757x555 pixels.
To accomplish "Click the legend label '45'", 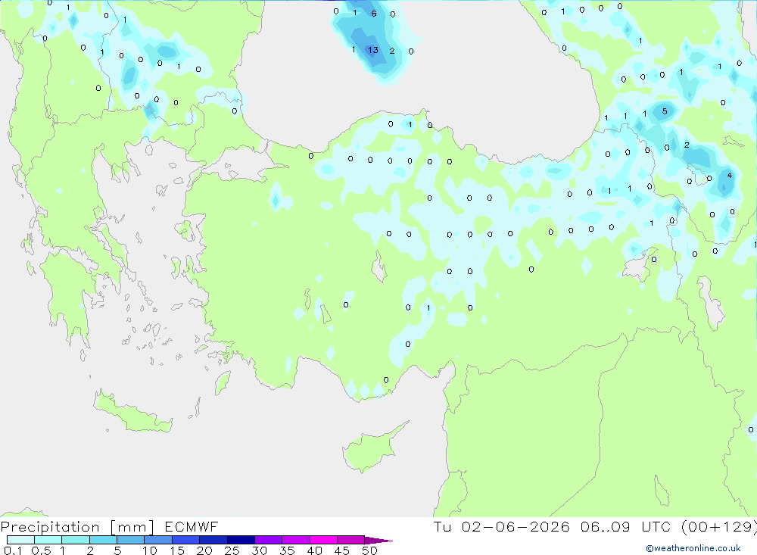I will point(342,550).
